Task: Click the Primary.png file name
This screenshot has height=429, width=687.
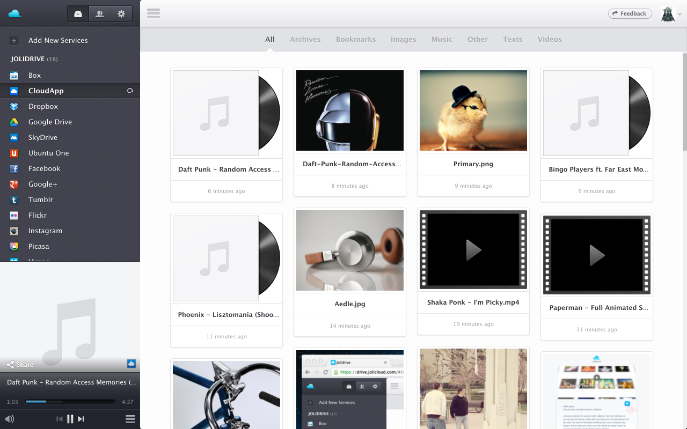Action: [473, 164]
